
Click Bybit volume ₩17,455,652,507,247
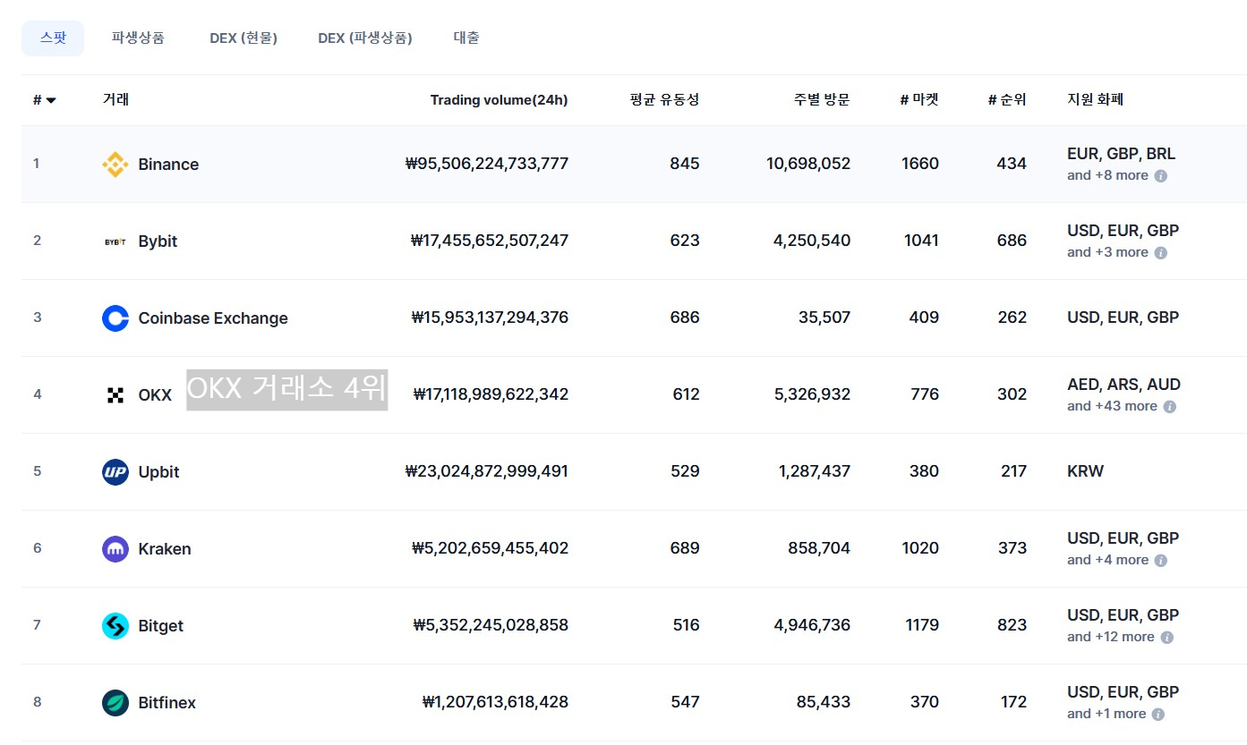[x=490, y=241]
